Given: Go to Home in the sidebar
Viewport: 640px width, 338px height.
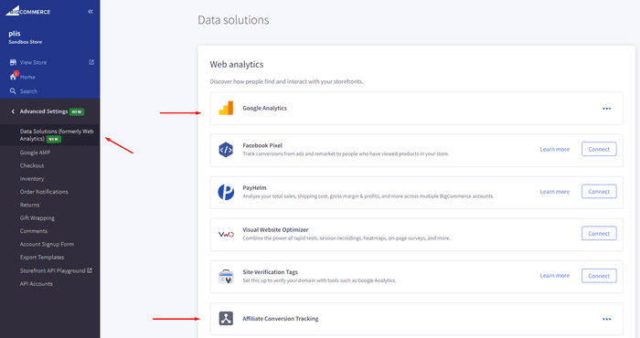Looking at the screenshot, I should pos(27,77).
